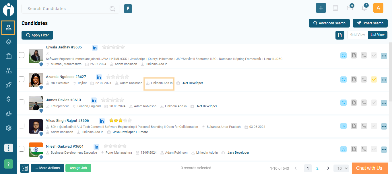Click the lightning quick search icon
Image resolution: width=392 pixels, height=174 pixels.
(x=128, y=9)
